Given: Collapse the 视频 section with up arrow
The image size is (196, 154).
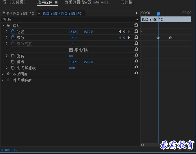Looking at the screenshot, I should point(137,20).
